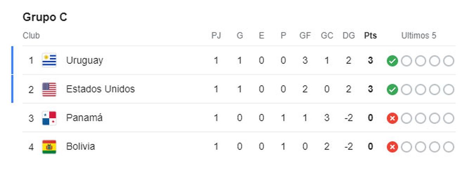Click the Uruguay flag icon
This screenshot has height=170, width=467.
(49, 60)
